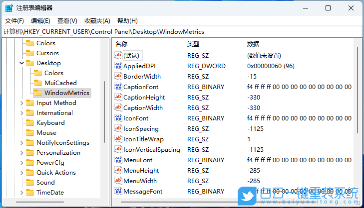Select the IconVerticalSpacing string icon
364x208 pixels.
click(118, 149)
